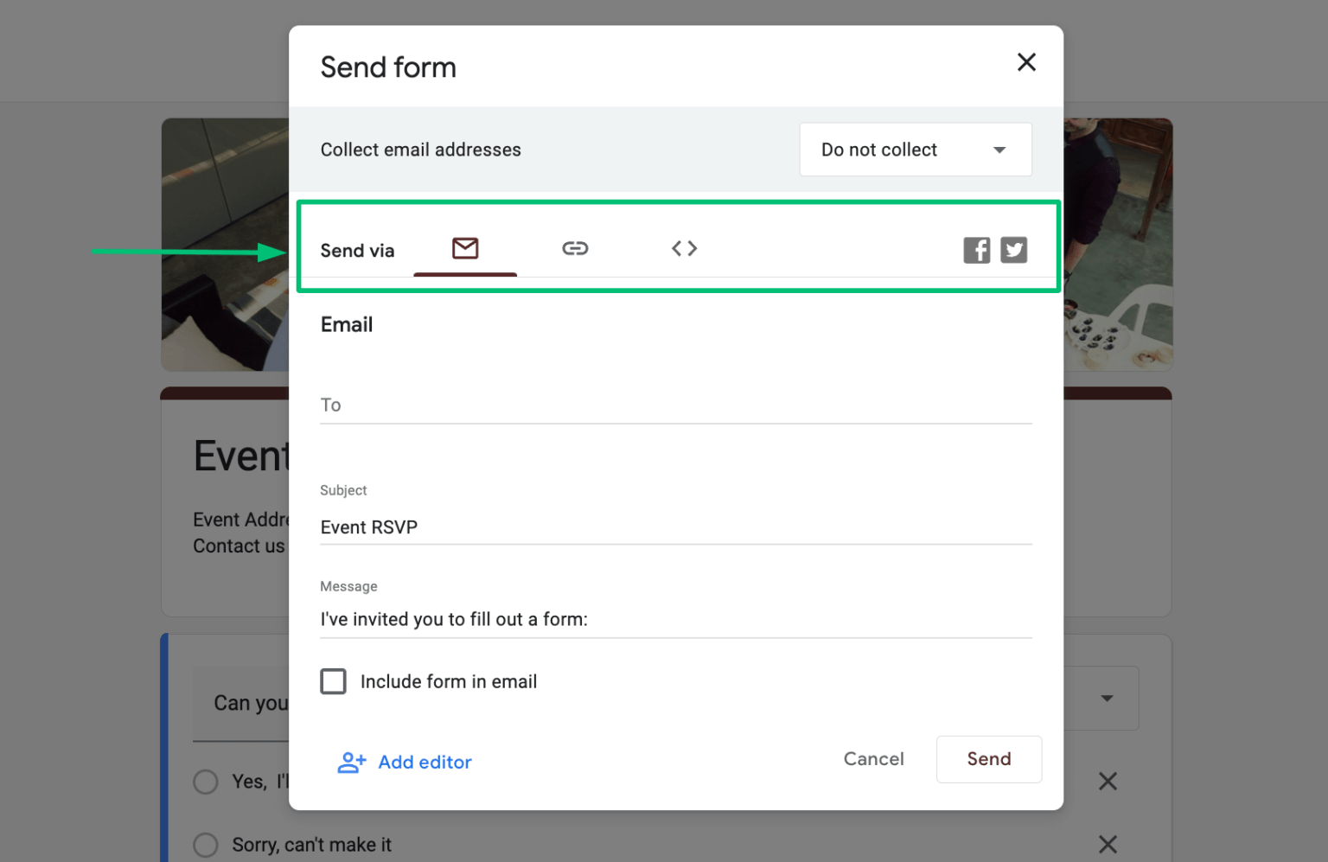Share the form via Facebook icon
This screenshot has width=1328, height=862.
click(x=977, y=250)
